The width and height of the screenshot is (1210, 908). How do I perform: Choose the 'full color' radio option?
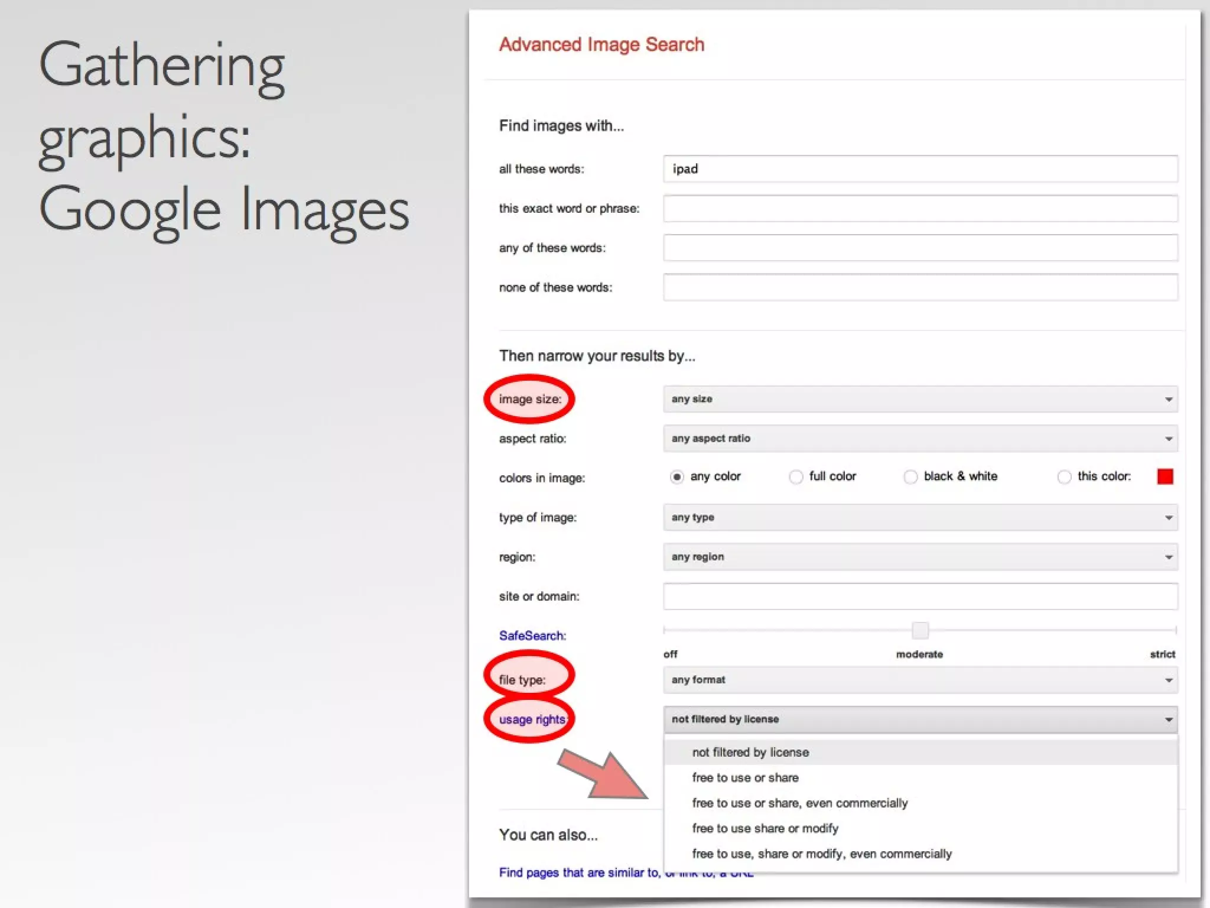point(796,477)
